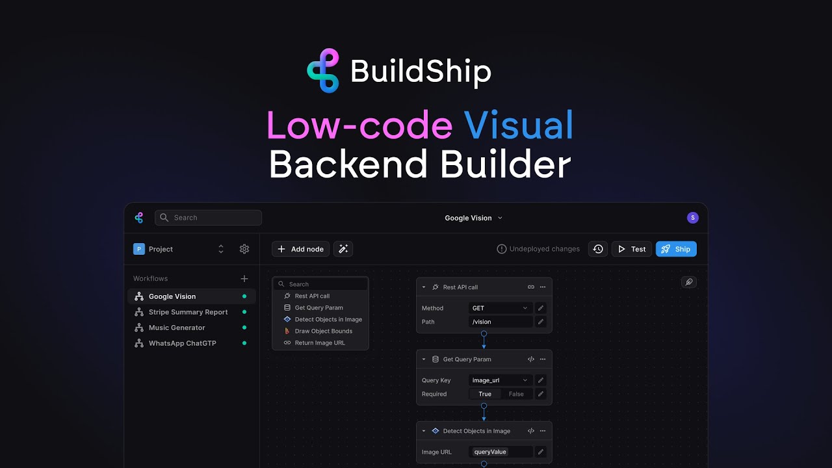Edit the Path field with pencil icon
Image resolution: width=832 pixels, height=468 pixels.
(x=541, y=322)
